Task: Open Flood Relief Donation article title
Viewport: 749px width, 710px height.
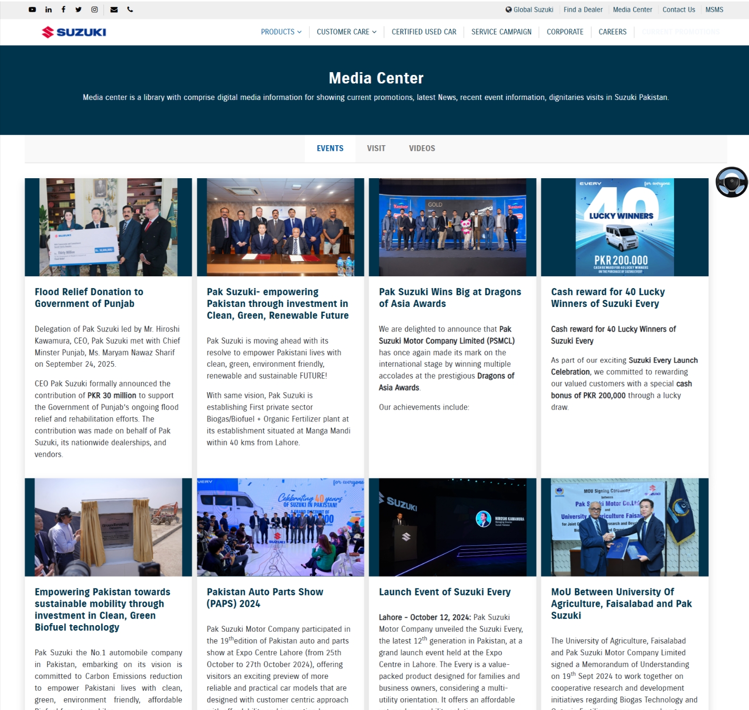Action: (x=89, y=297)
